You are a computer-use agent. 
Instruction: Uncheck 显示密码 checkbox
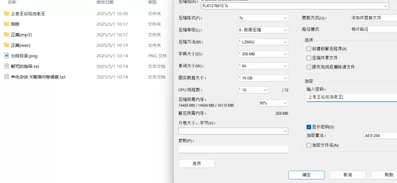[309, 127]
